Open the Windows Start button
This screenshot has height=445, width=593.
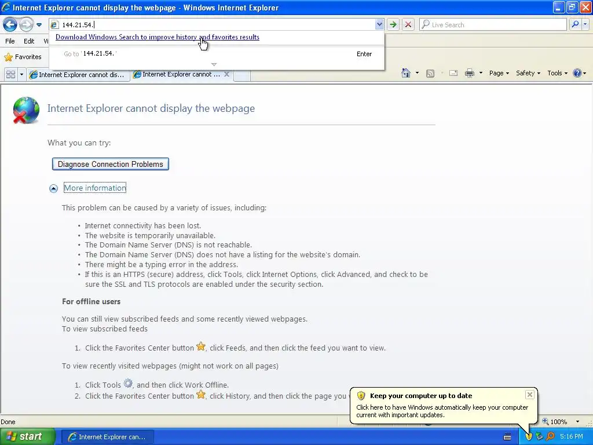[28, 437]
